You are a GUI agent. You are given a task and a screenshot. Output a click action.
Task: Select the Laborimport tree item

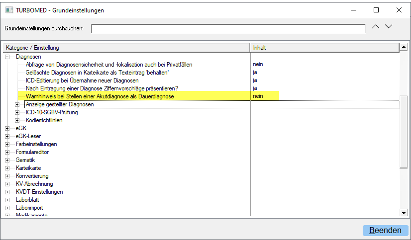coord(29,208)
